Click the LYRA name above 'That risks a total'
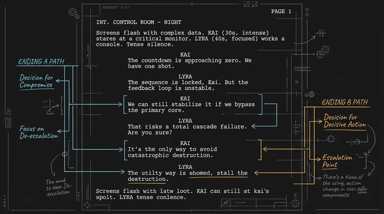Image resolution: width=384 pixels, height=214 pixels. (x=185, y=121)
